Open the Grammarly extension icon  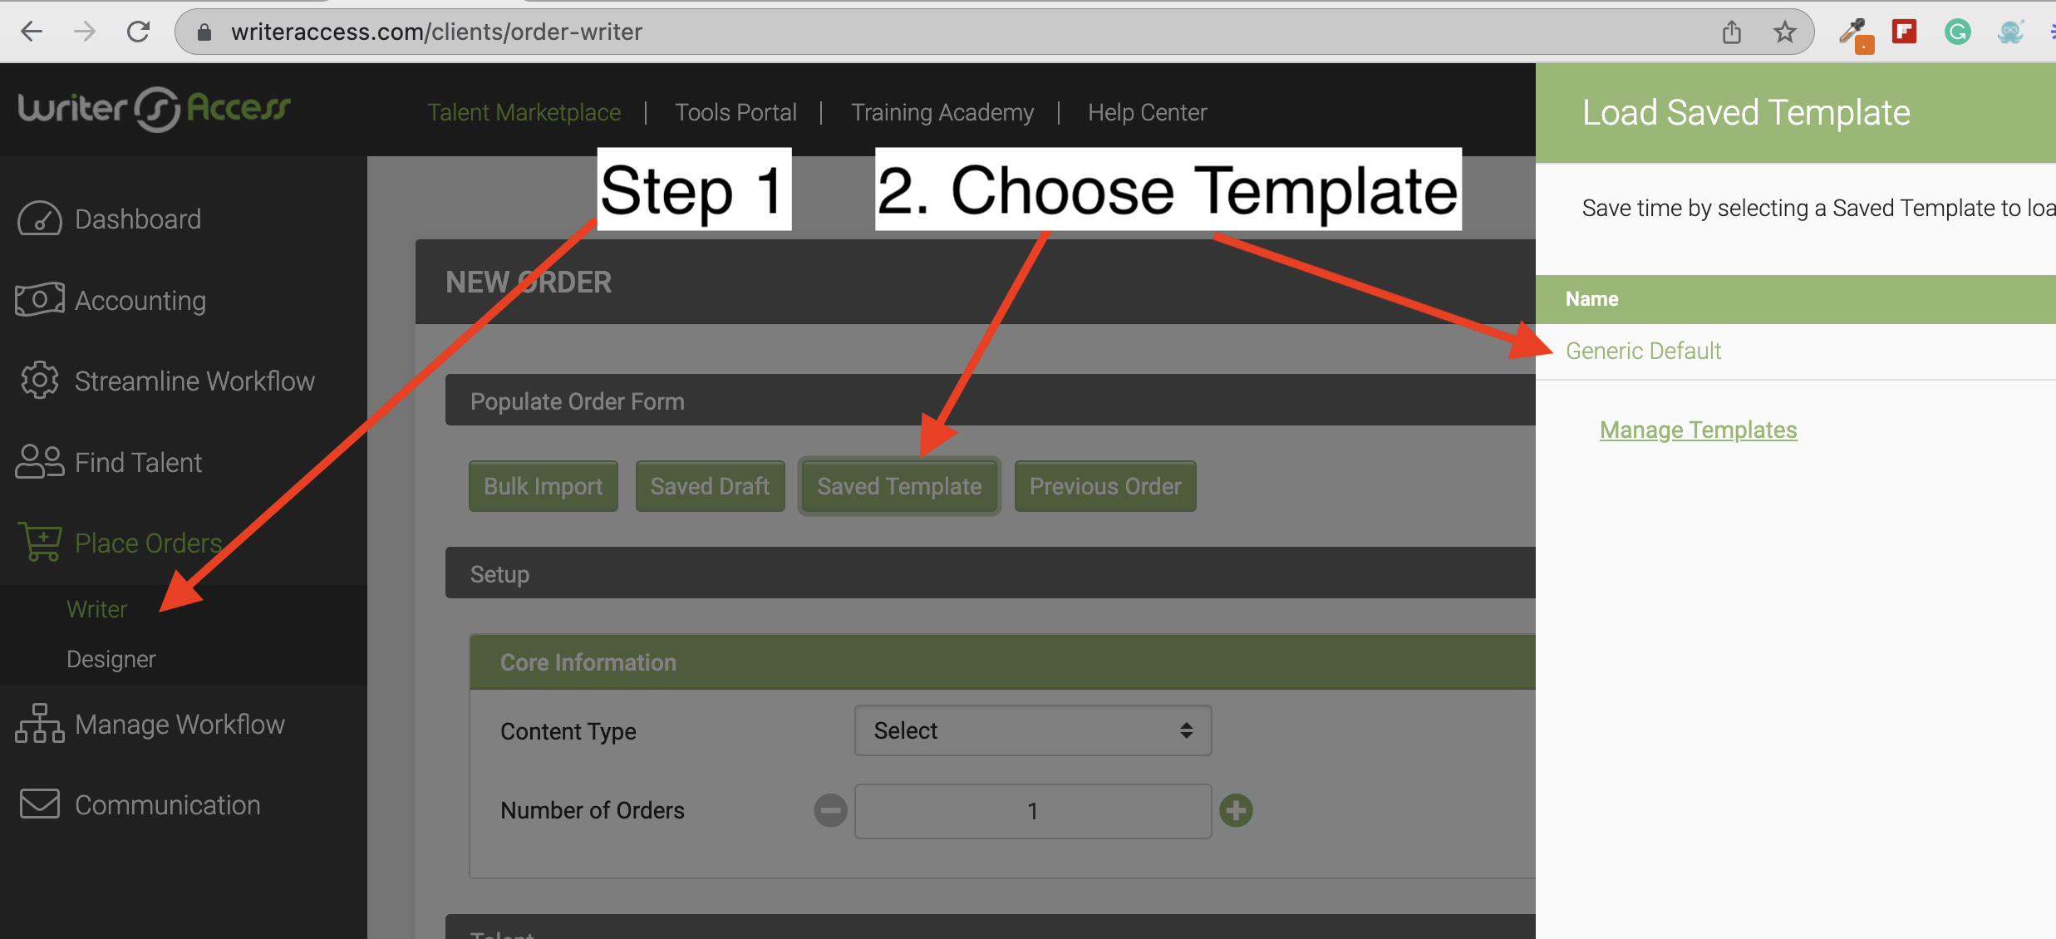point(1958,32)
